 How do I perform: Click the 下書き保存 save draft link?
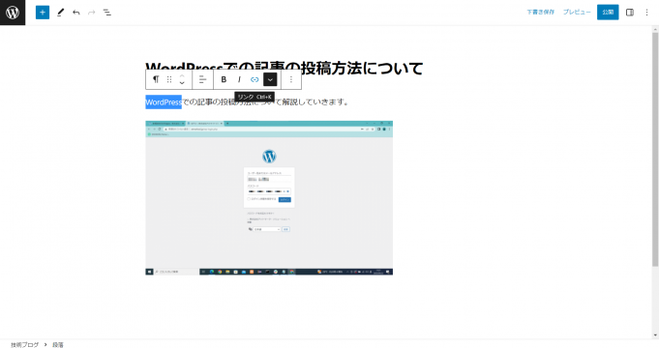click(541, 13)
